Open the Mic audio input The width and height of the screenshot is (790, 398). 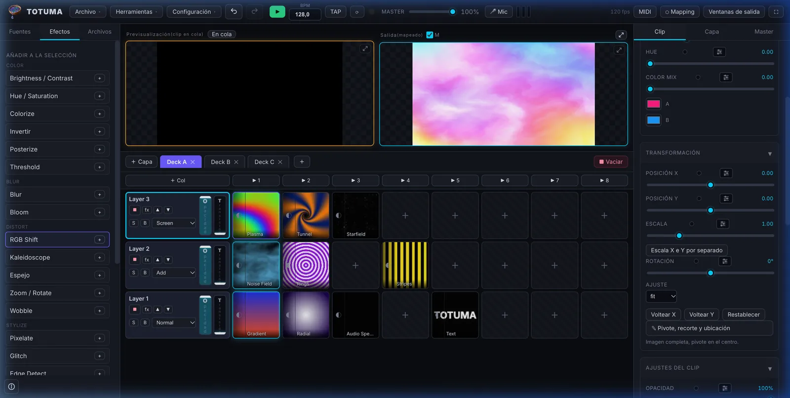(x=499, y=11)
